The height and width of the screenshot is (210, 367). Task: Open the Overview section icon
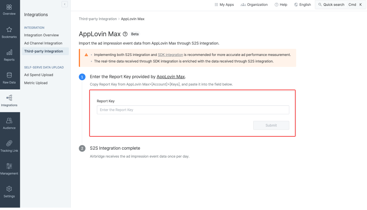[x=9, y=7]
